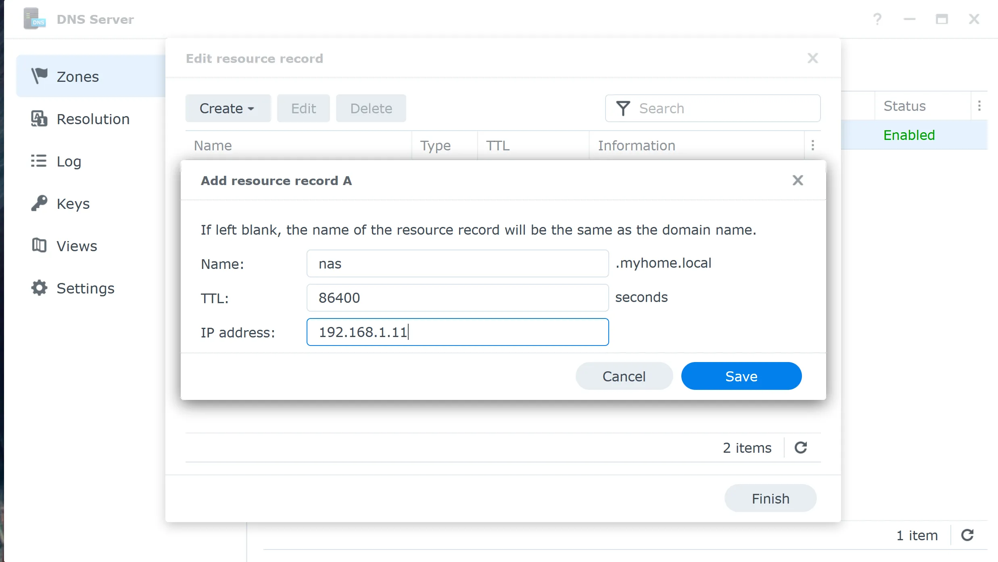Close the Add resource record A dialog
Screen dimensions: 998x562
pyautogui.click(x=798, y=180)
